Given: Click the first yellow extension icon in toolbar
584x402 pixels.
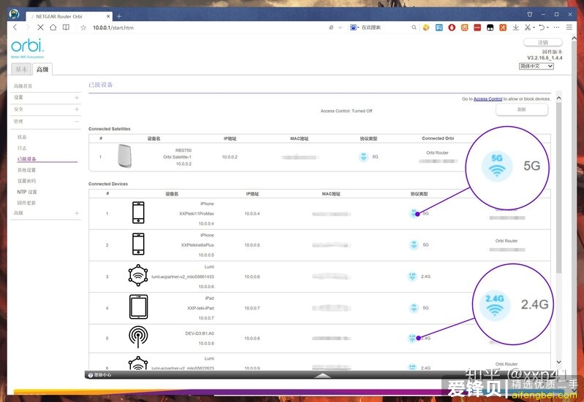Looking at the screenshot, I should pos(426,28).
